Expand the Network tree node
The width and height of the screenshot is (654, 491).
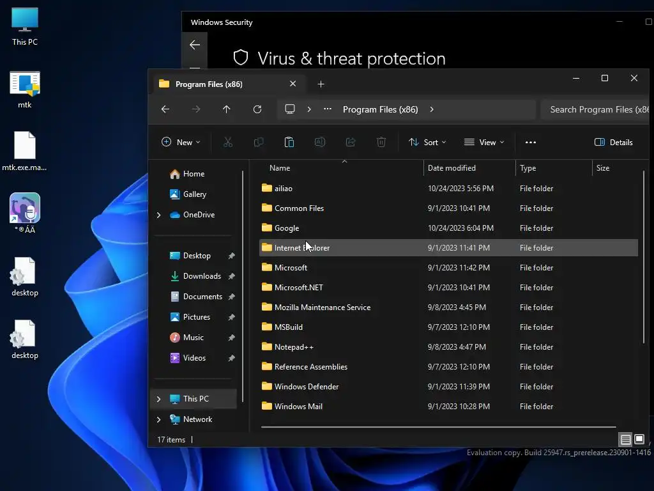158,419
